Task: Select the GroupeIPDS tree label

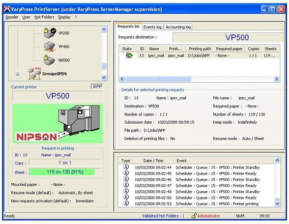Action: pos(54,74)
